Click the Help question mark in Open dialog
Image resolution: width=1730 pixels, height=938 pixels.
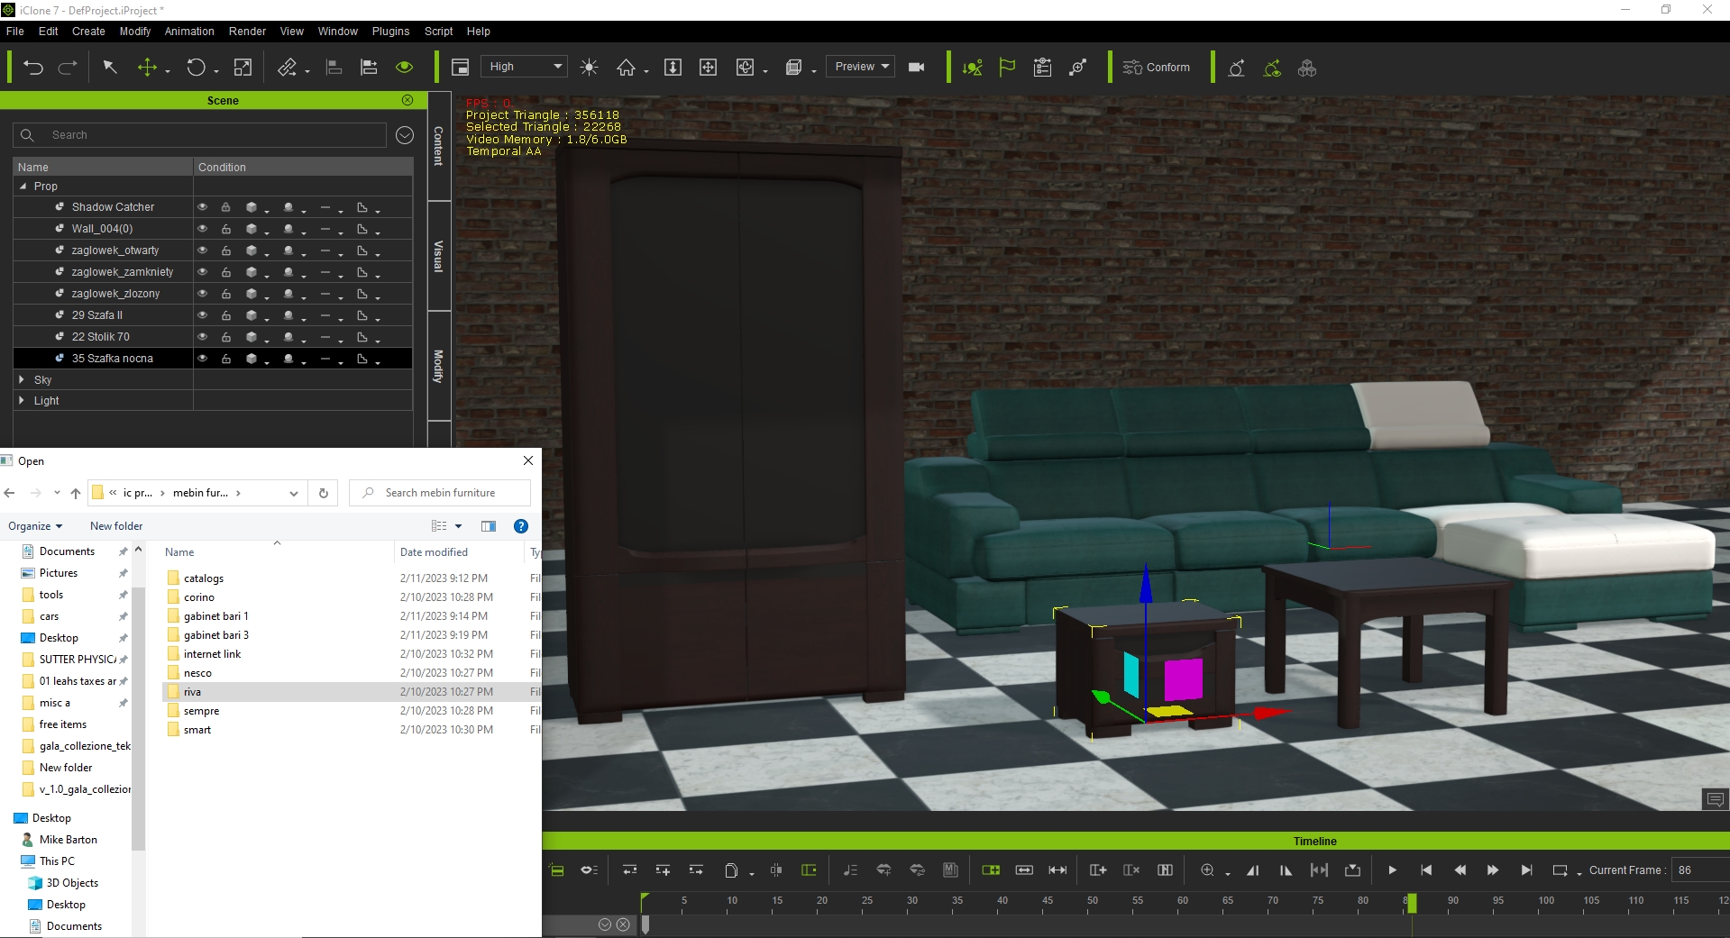(x=520, y=526)
